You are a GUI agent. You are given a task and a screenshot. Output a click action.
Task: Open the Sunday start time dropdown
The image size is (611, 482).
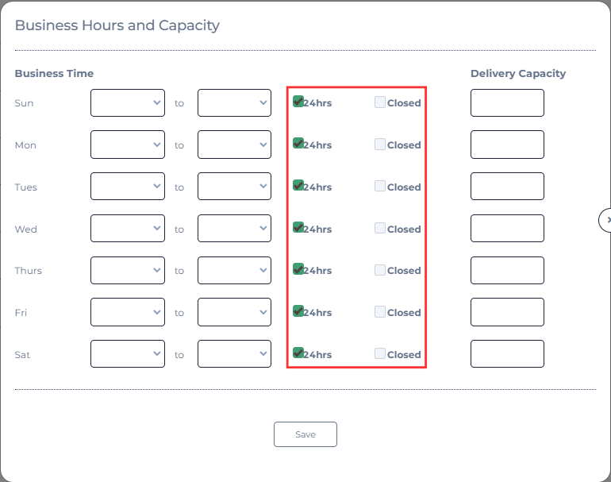[128, 103]
